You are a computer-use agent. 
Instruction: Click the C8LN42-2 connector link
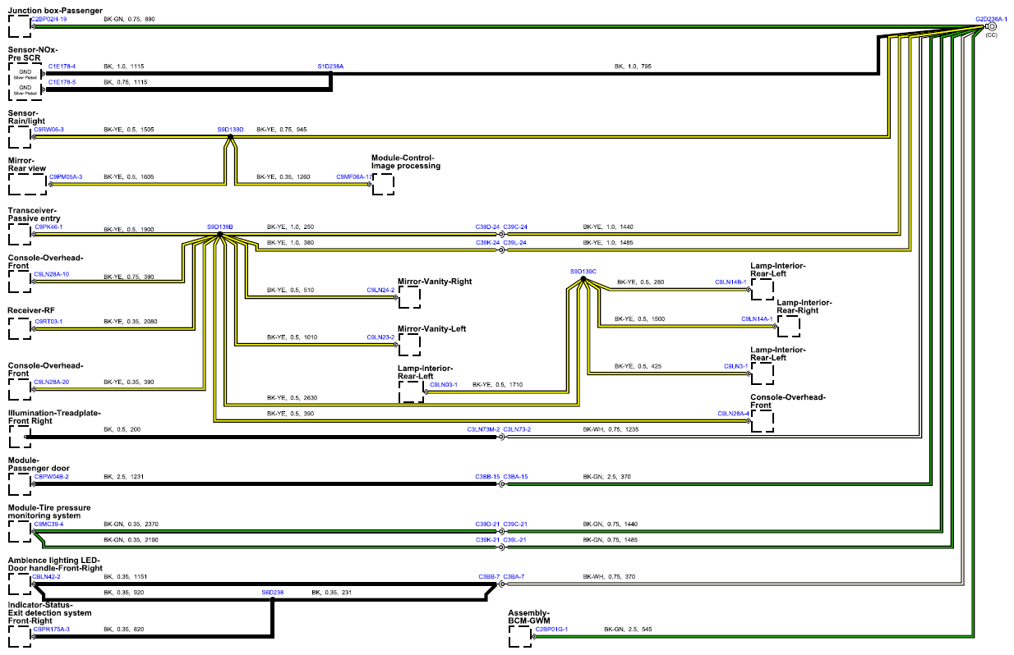click(46, 577)
